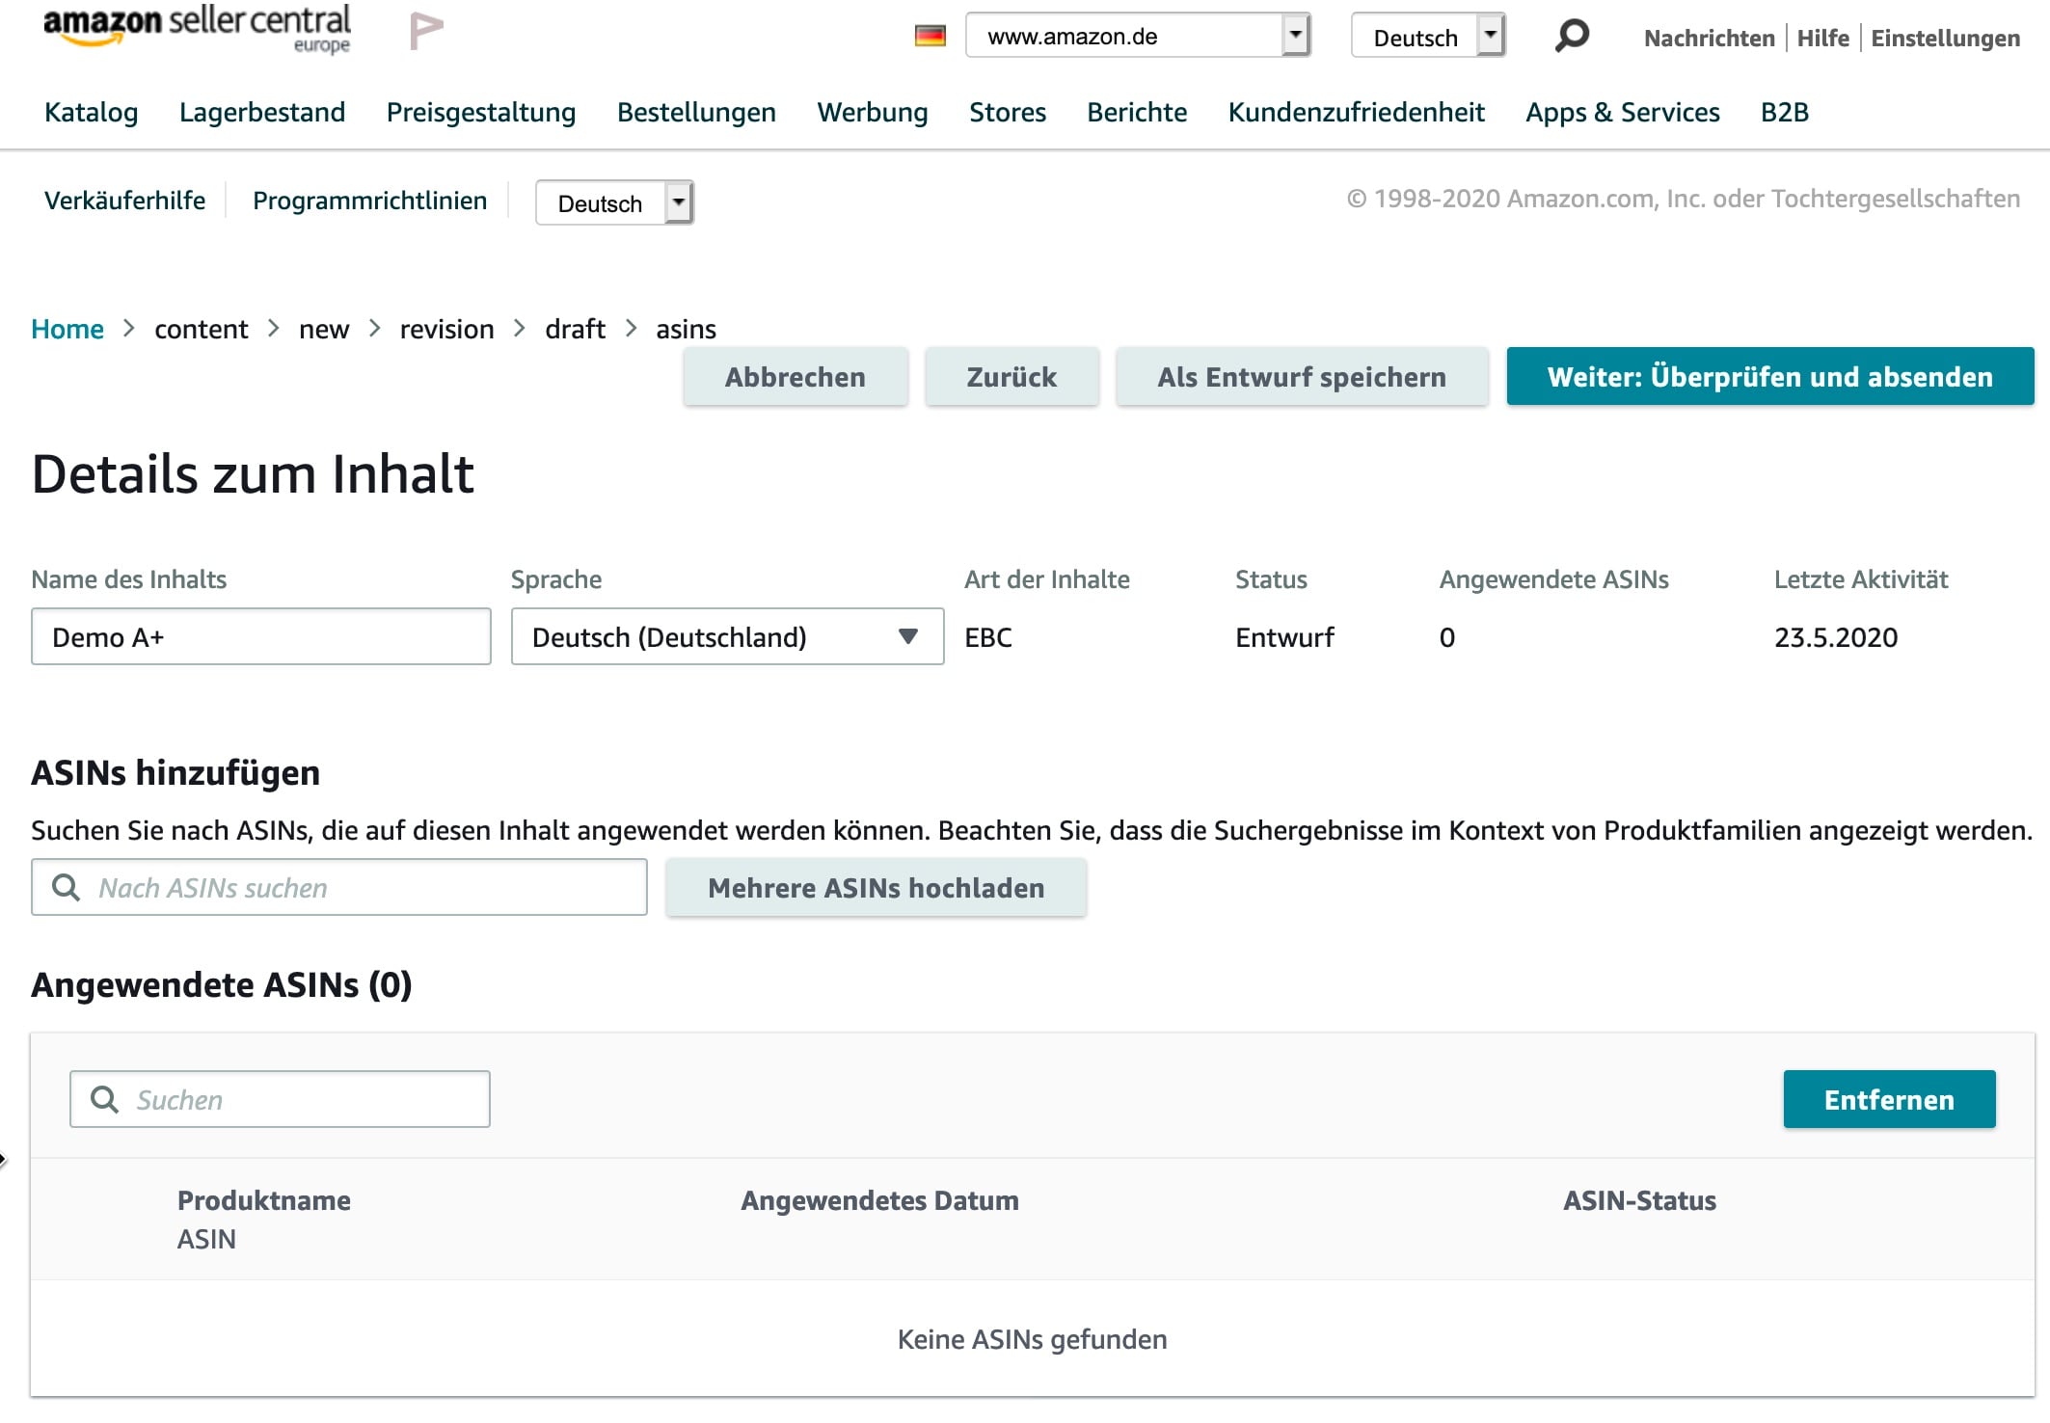Click the ASIN-Status column header
The height and width of the screenshot is (1423, 2050).
[1639, 1200]
